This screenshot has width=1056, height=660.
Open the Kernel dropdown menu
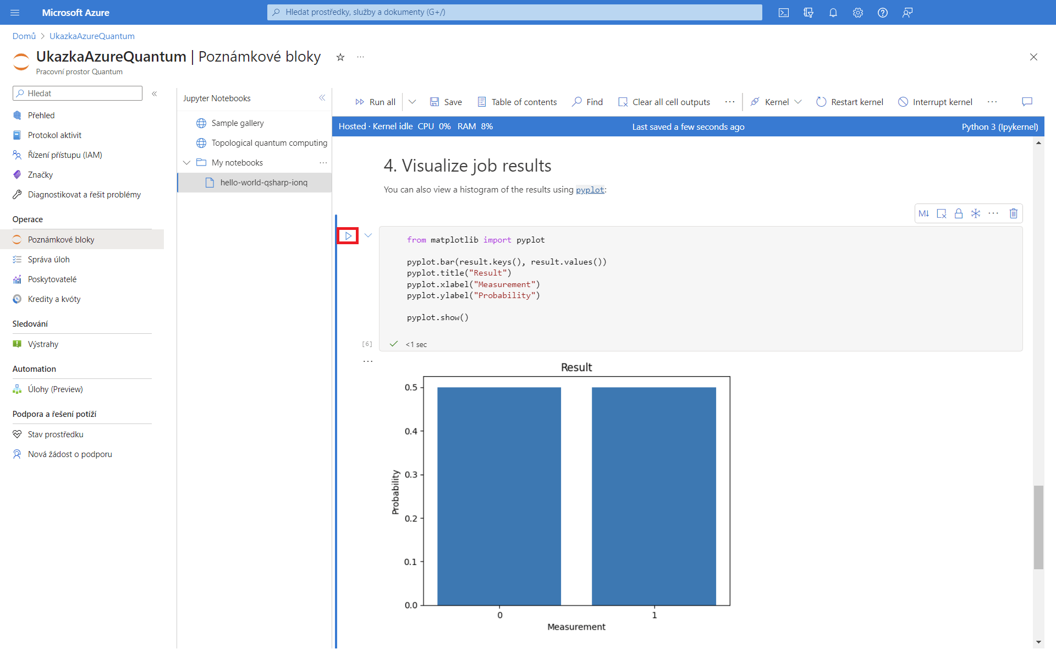776,102
